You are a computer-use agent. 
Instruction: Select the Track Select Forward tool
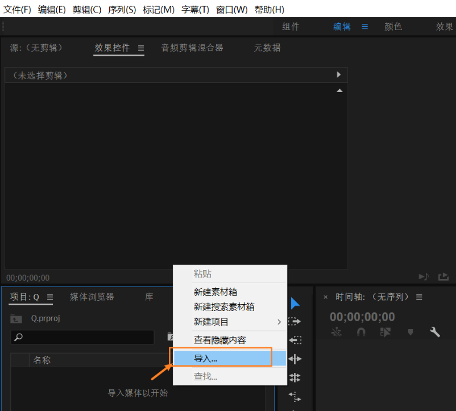(294, 321)
